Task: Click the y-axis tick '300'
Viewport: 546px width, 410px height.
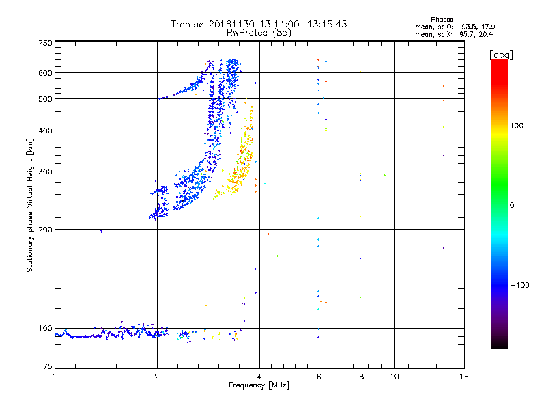Action: (45, 172)
